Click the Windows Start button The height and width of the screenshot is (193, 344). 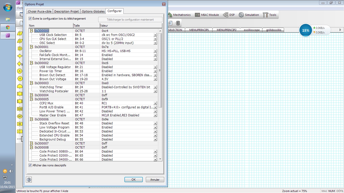(8, 7)
